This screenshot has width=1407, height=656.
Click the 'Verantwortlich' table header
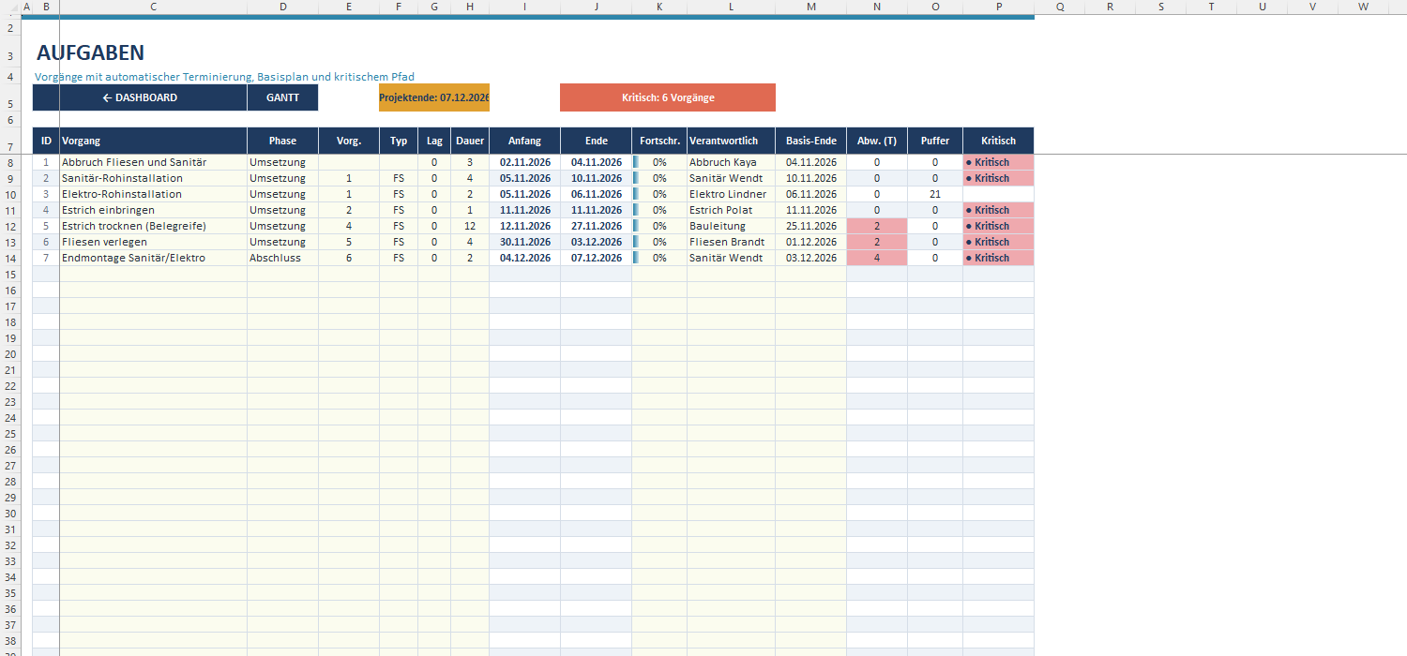point(731,141)
